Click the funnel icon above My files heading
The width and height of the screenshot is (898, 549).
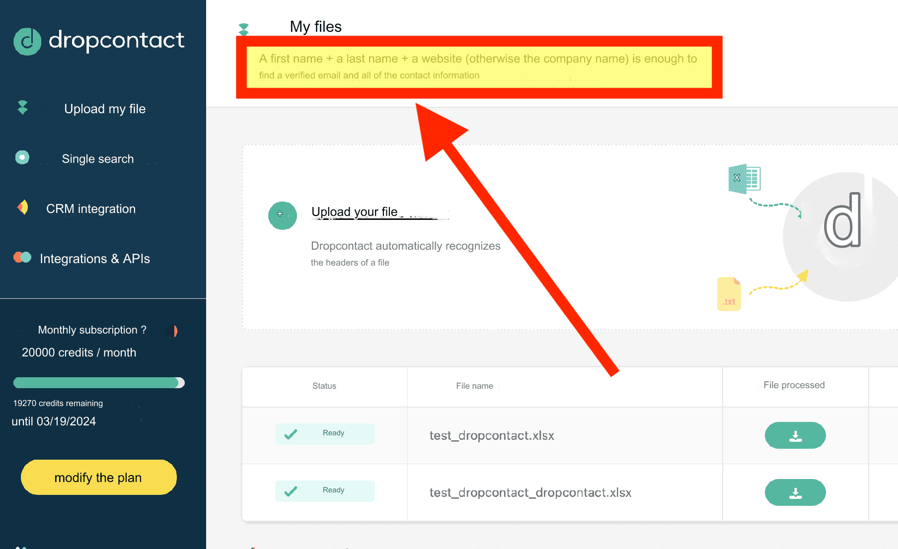pyautogui.click(x=243, y=28)
